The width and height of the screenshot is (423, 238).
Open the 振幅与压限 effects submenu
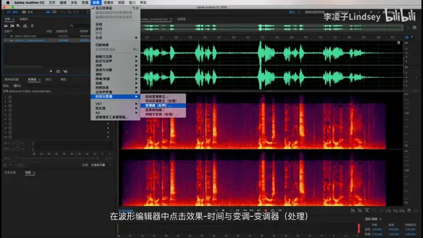[115, 56]
